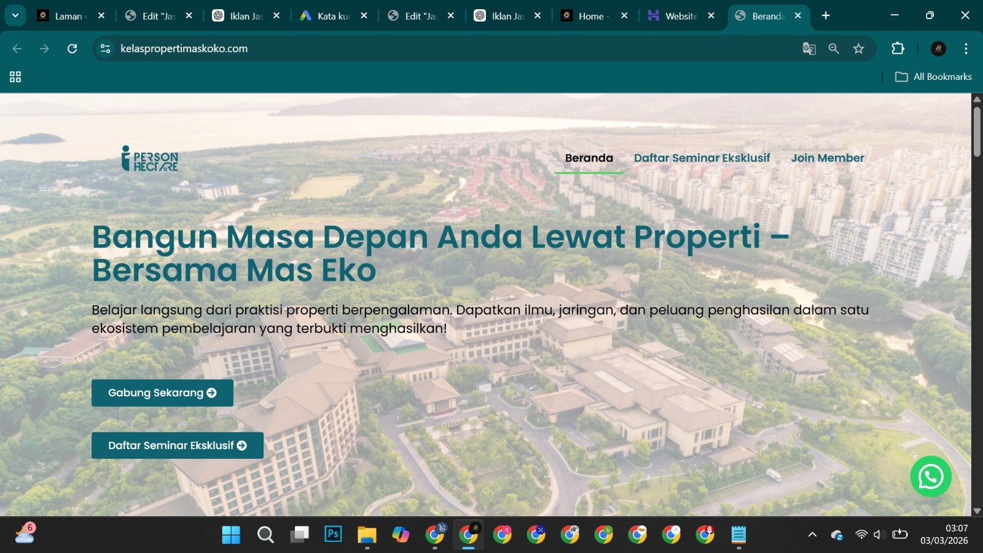The height and width of the screenshot is (553, 983).
Task: Open the Chrome three-dot menu
Action: click(x=966, y=49)
